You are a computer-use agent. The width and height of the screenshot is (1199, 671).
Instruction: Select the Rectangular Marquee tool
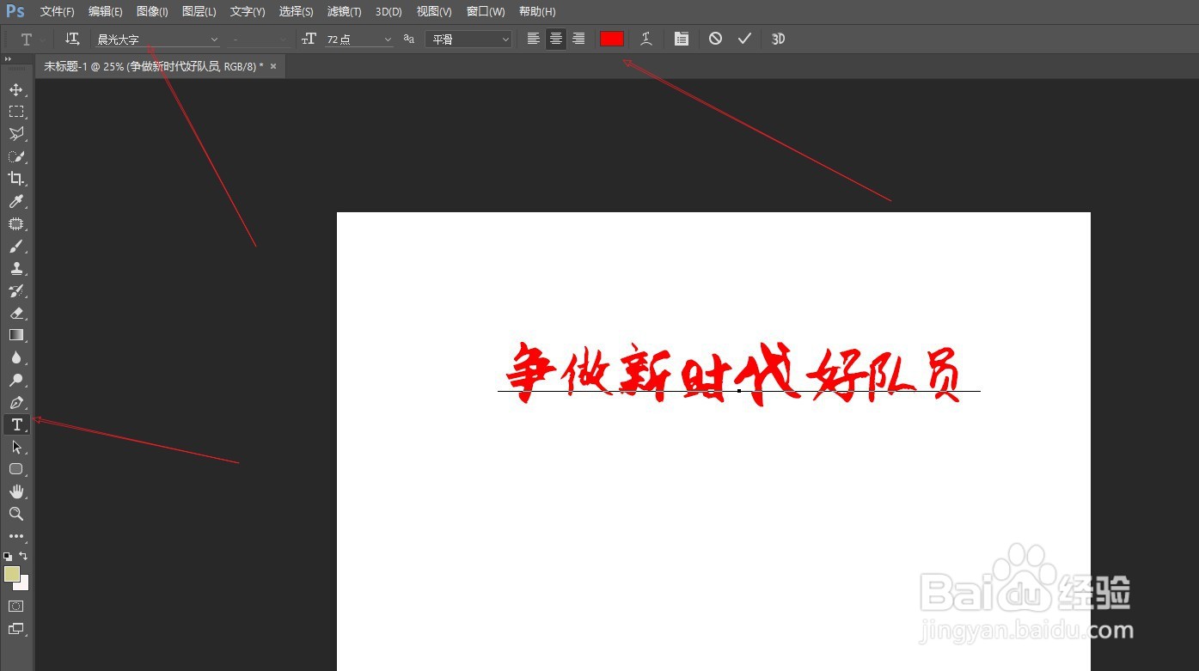click(15, 111)
